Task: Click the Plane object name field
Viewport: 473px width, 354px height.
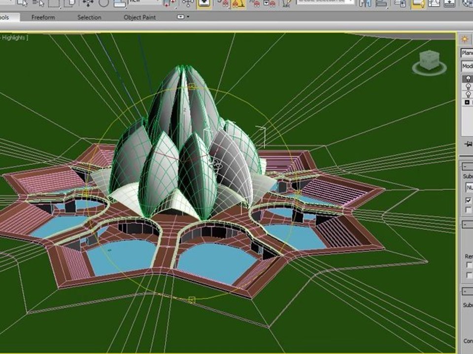Action: click(467, 53)
